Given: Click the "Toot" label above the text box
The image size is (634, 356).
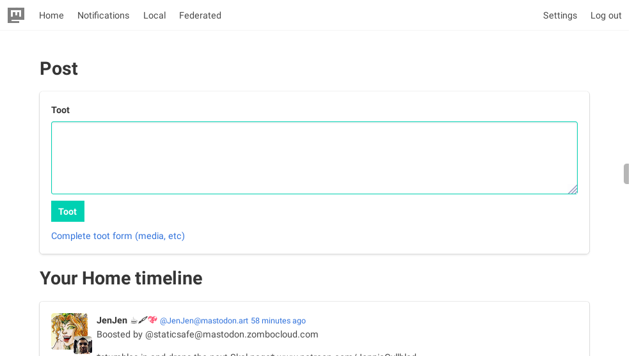Looking at the screenshot, I should point(60,110).
